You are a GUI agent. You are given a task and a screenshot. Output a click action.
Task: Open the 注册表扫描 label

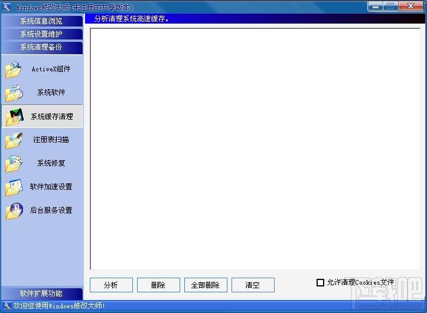[51, 140]
